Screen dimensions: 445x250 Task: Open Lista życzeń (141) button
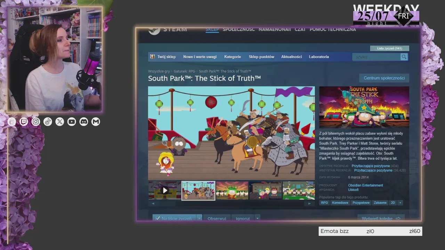(x=389, y=48)
